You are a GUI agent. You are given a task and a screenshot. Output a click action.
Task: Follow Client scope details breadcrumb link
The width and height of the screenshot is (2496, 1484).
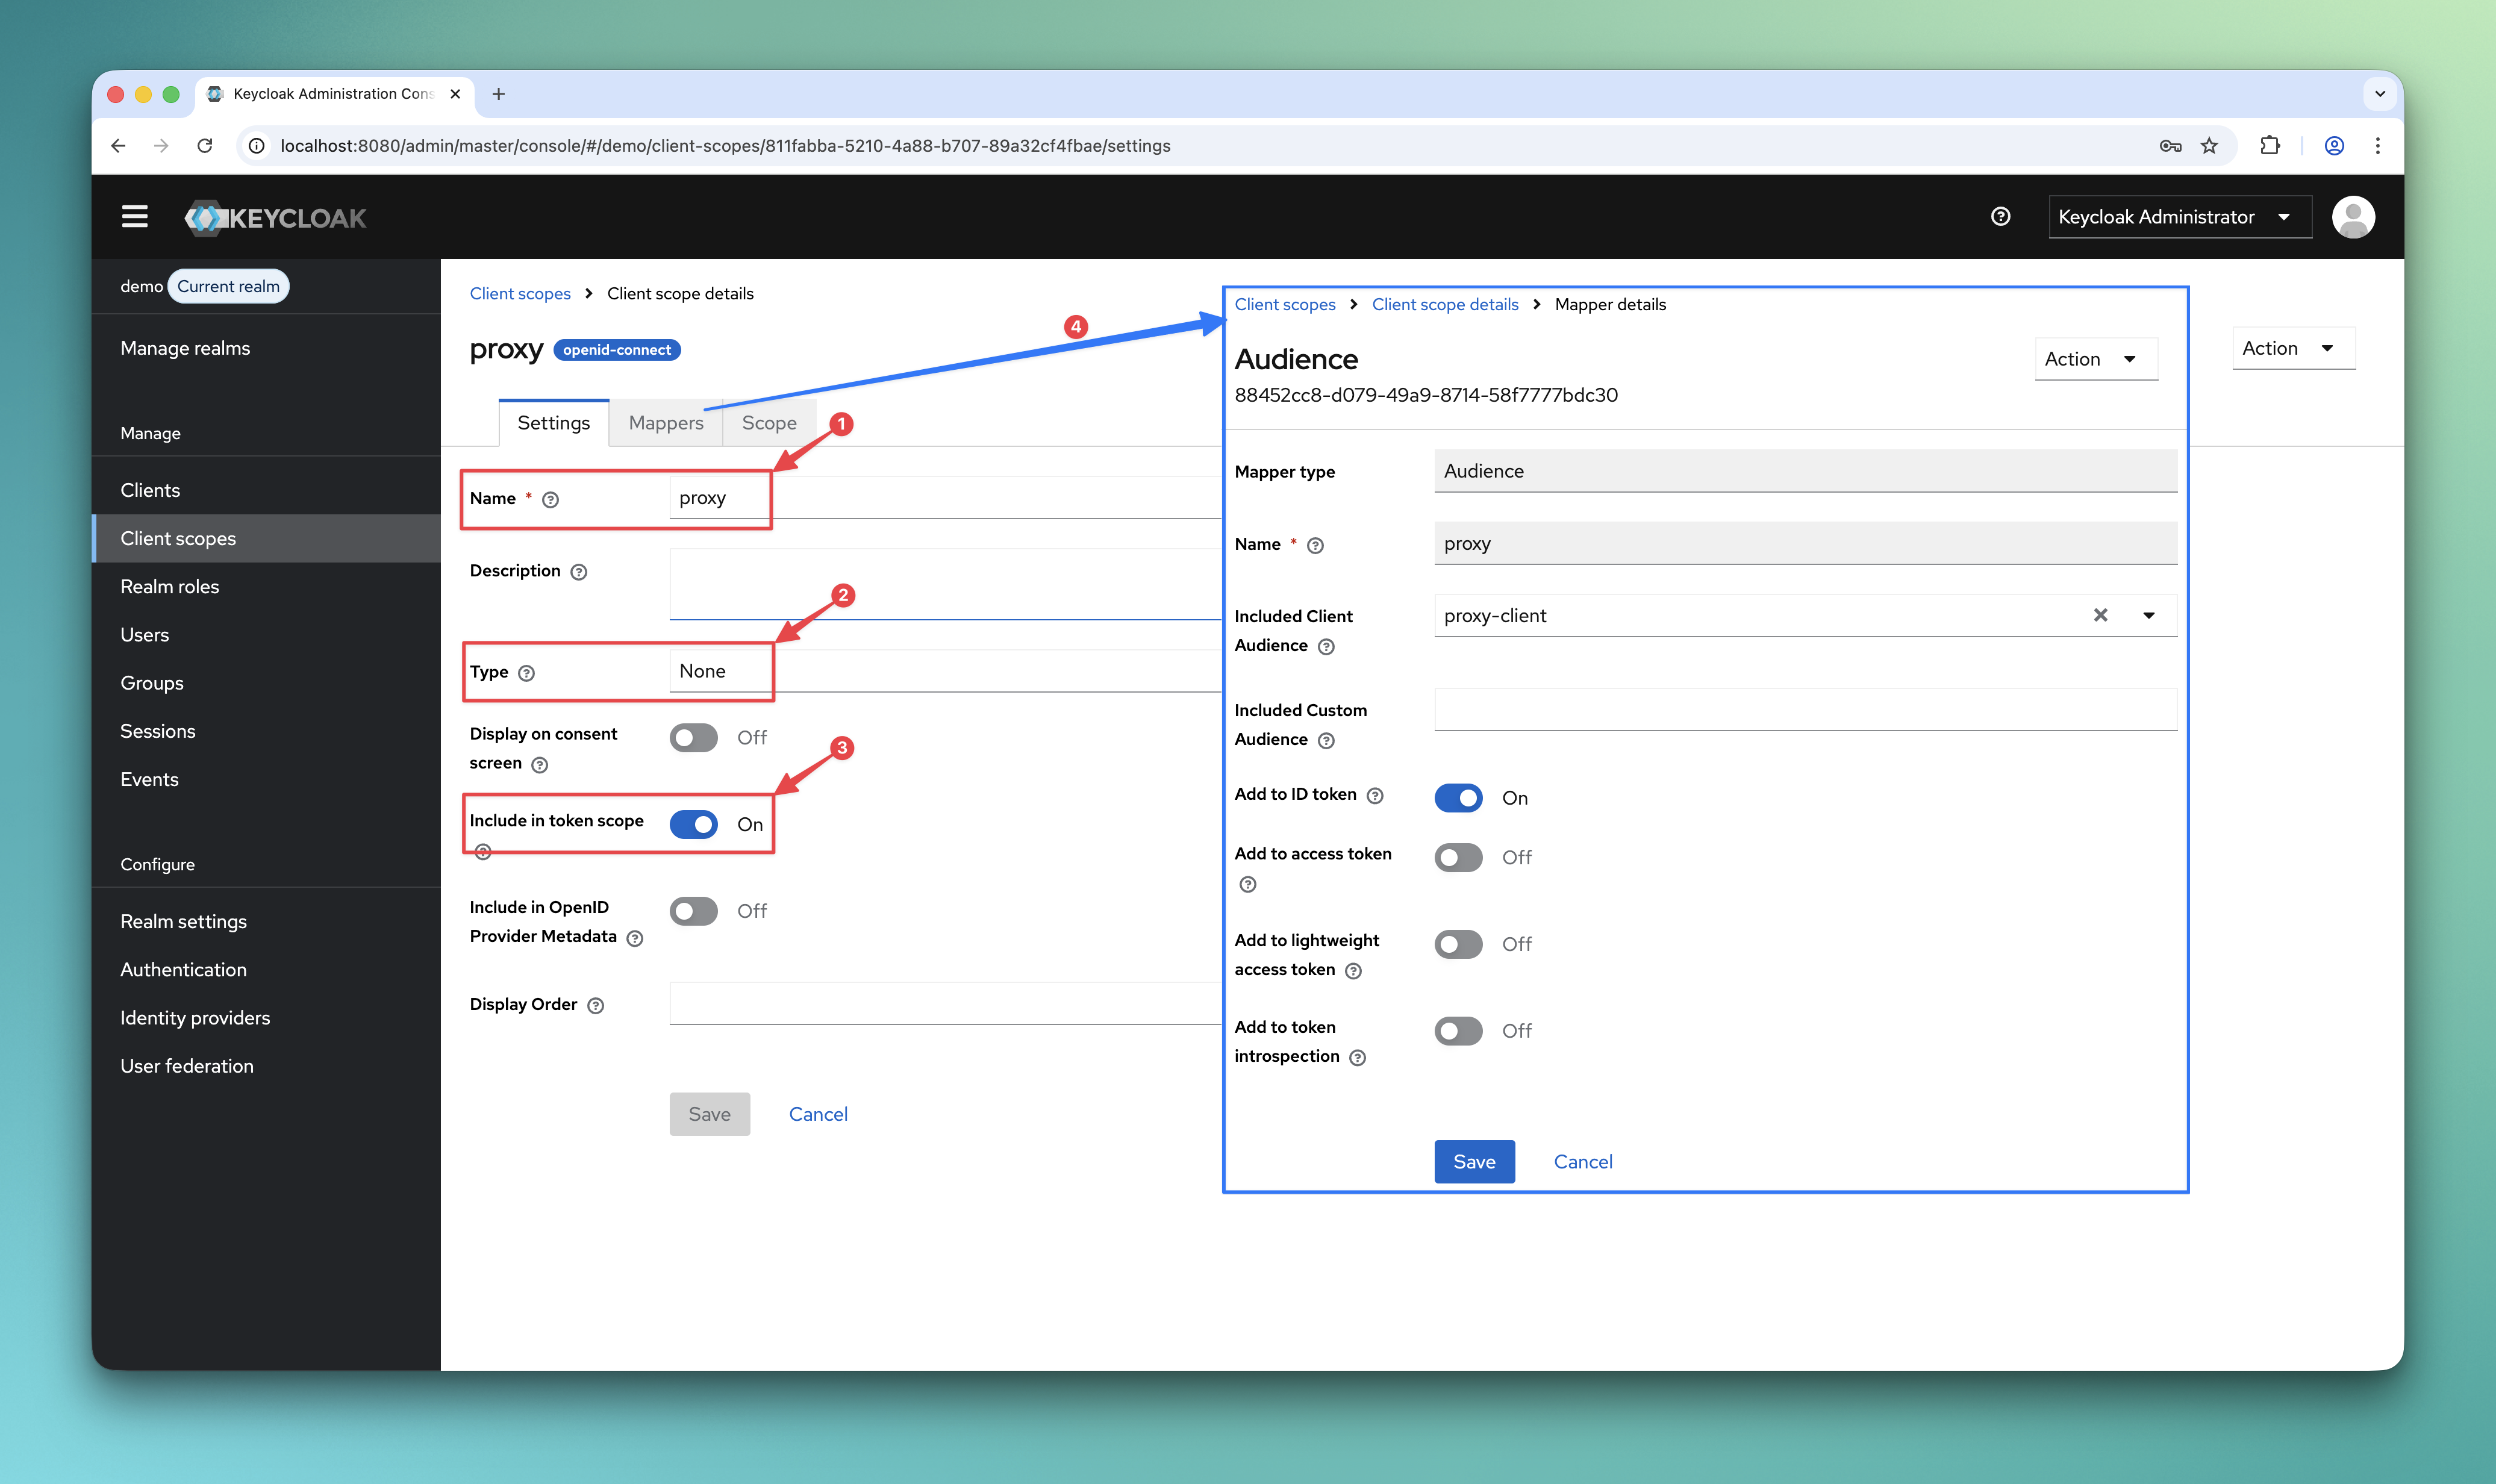click(x=1445, y=304)
